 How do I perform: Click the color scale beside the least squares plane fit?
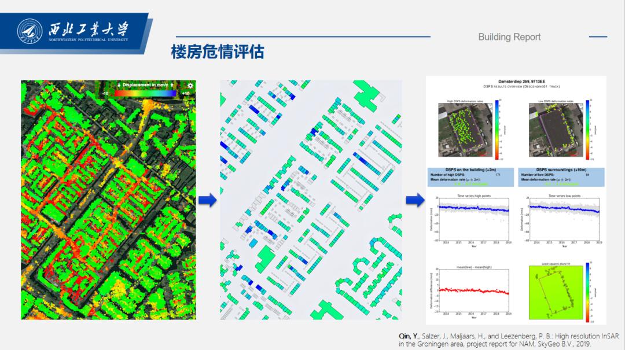pyautogui.click(x=587, y=292)
